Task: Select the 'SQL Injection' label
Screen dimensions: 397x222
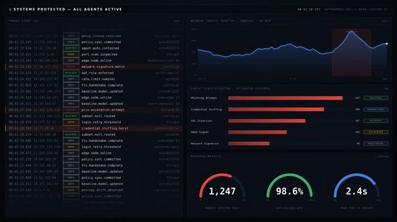Action: click(201, 121)
